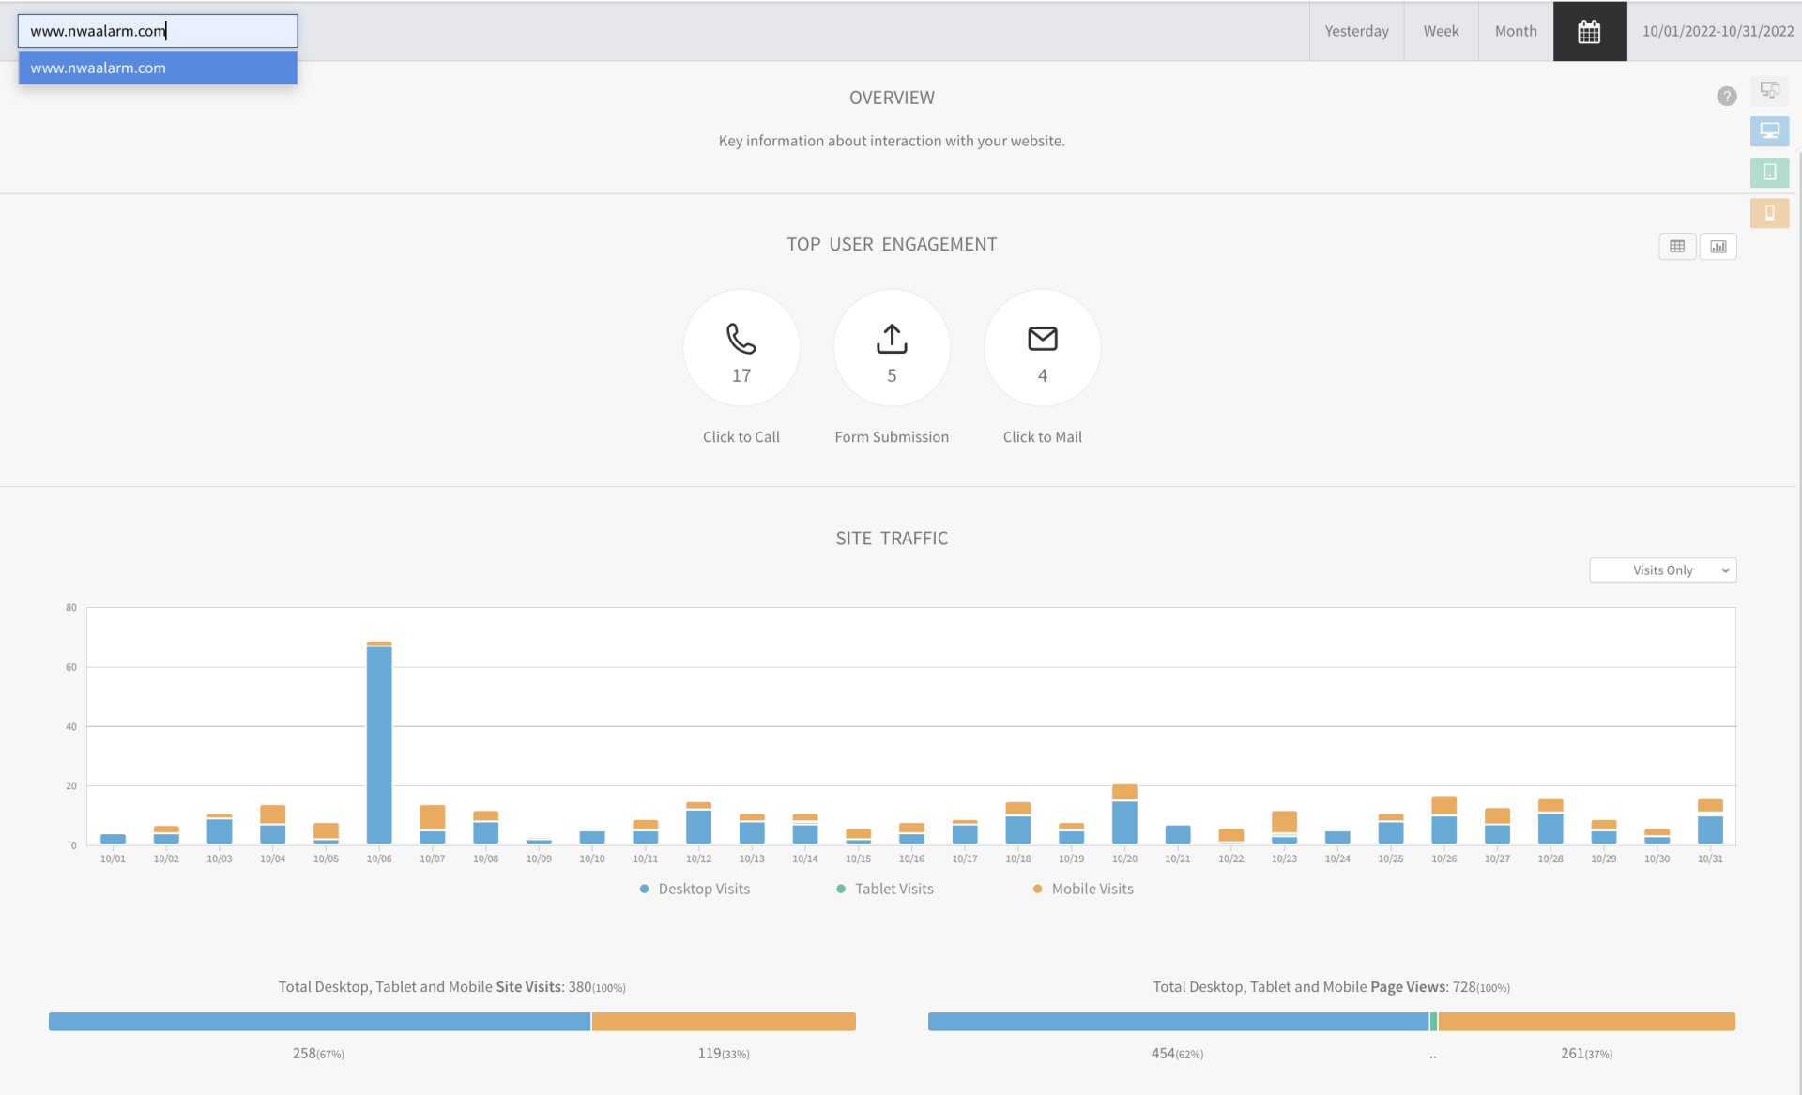Screen dimensions: 1802x1095
Task: Click the Click to Call phone icon
Action: coord(741,339)
